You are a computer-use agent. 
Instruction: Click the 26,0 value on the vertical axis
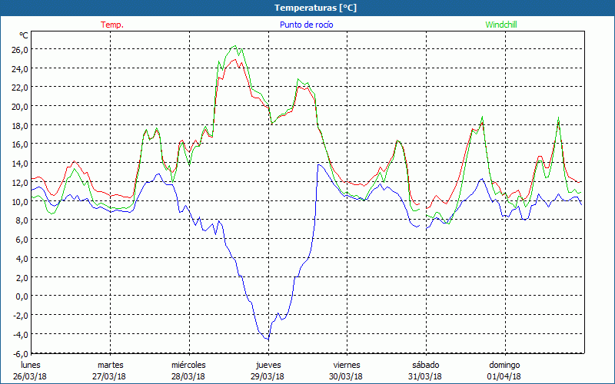[19, 49]
